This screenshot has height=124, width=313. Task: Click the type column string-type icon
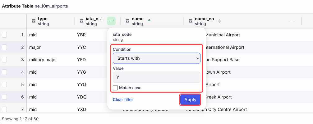(34, 21)
